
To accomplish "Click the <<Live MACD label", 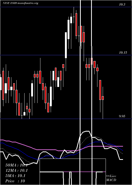I will pyautogui.click(x=111, y=178).
